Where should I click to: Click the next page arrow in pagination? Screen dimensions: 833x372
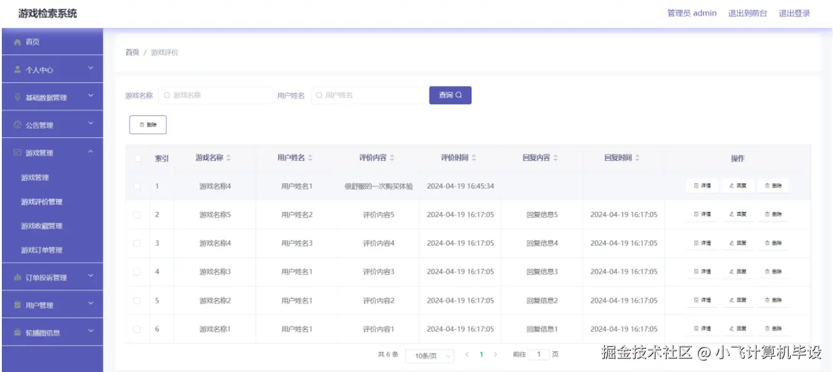[x=495, y=354]
